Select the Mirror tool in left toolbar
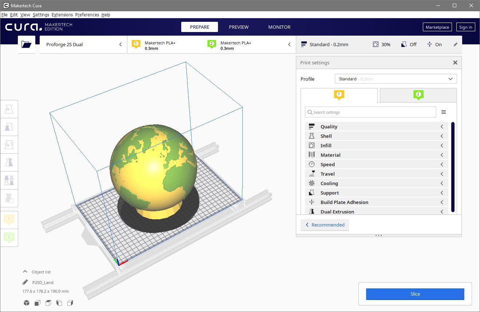The width and height of the screenshot is (480, 312). click(x=9, y=162)
